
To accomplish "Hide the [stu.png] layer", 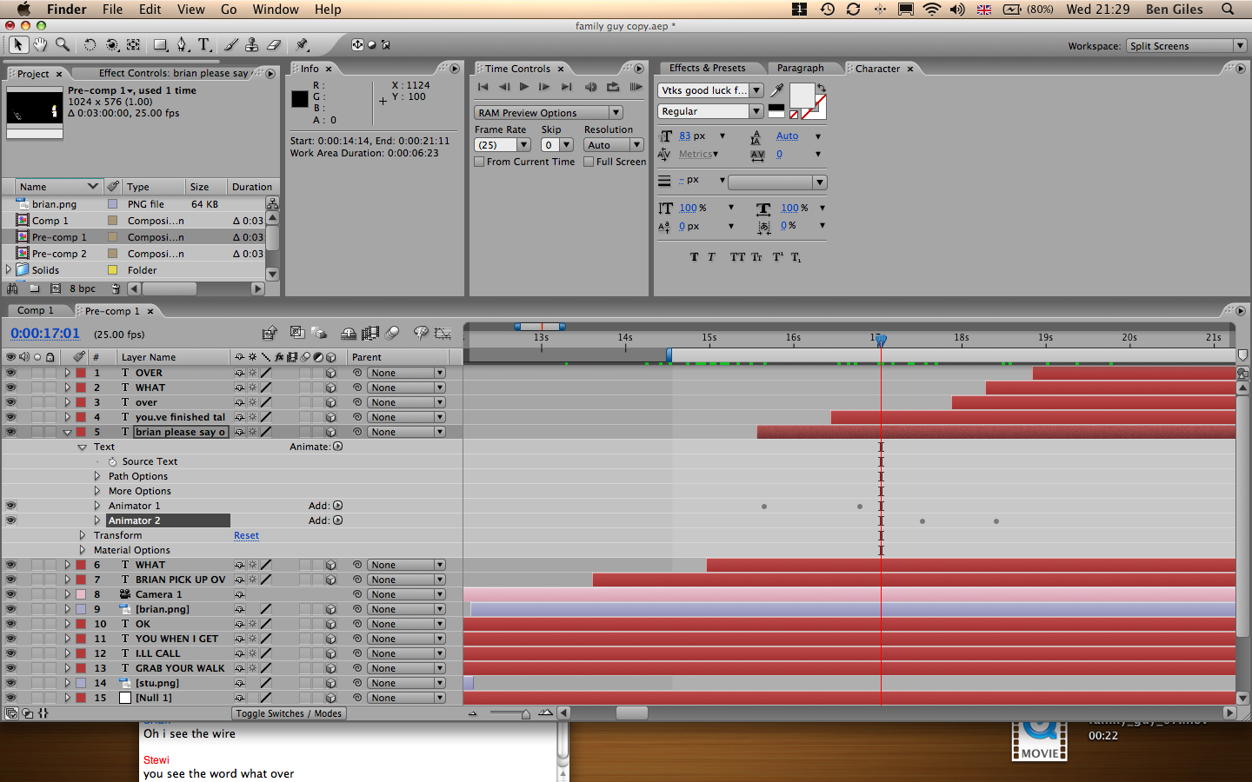I will (x=10, y=683).
